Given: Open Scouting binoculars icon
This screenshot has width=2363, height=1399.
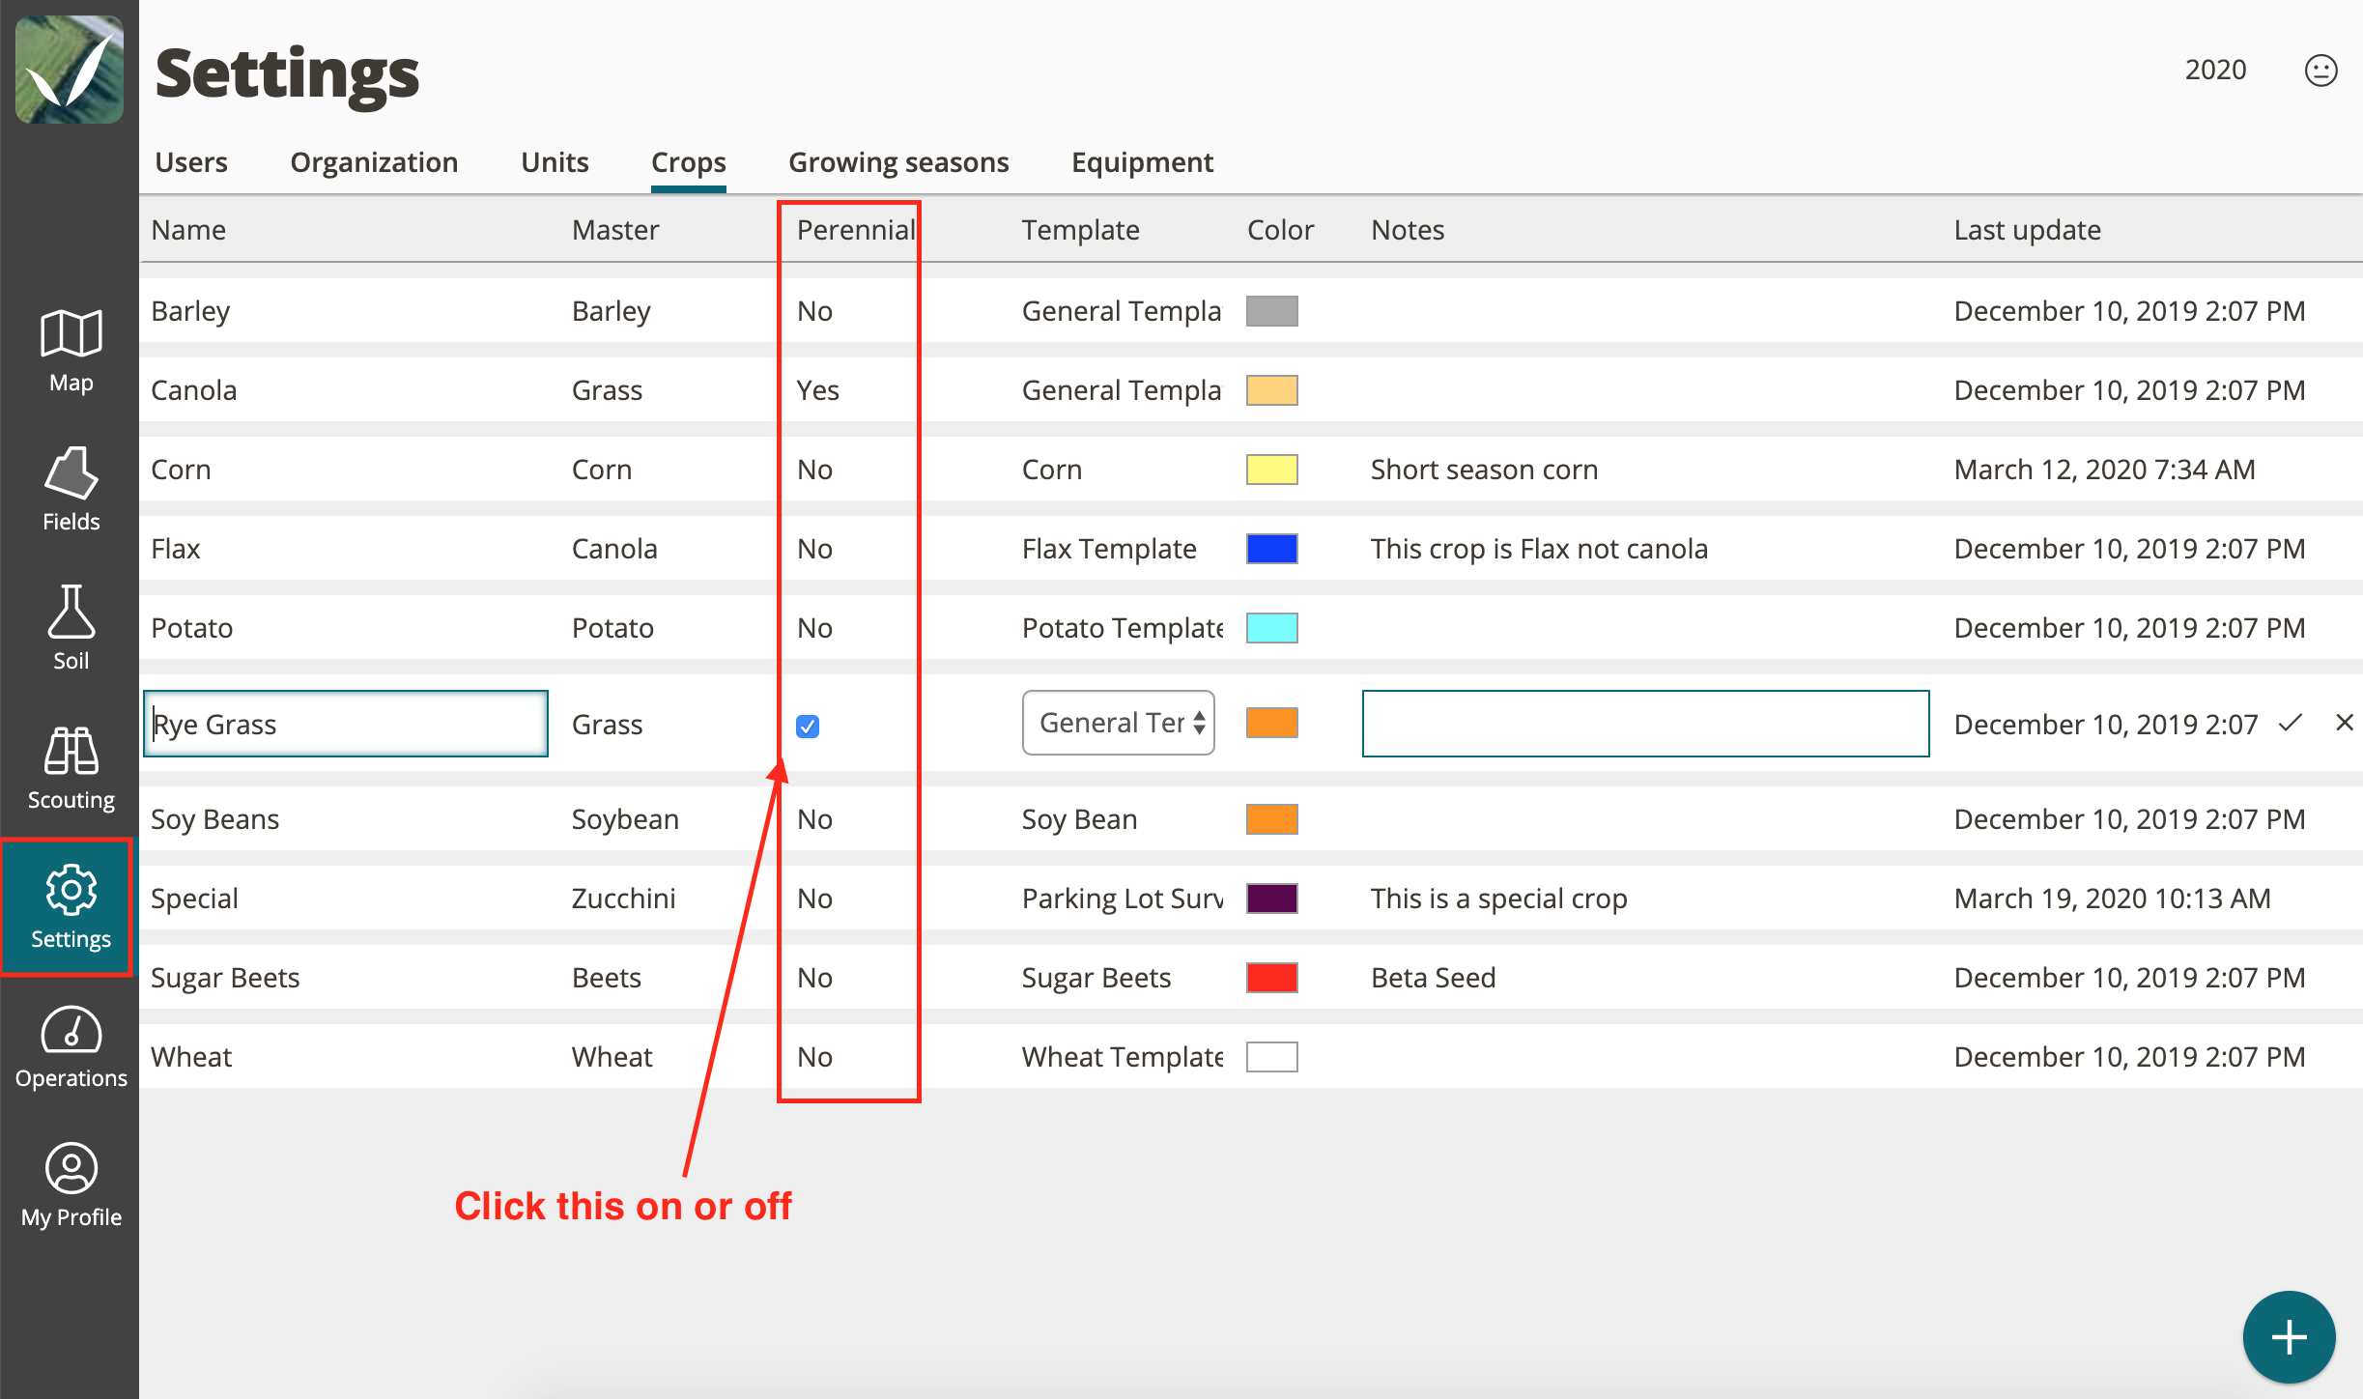Looking at the screenshot, I should 71,769.
